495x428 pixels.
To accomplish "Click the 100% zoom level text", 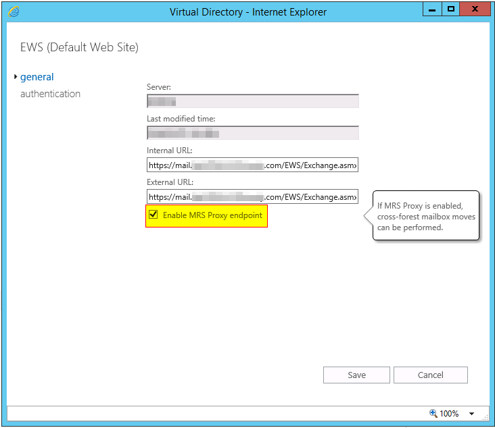I will click(449, 413).
